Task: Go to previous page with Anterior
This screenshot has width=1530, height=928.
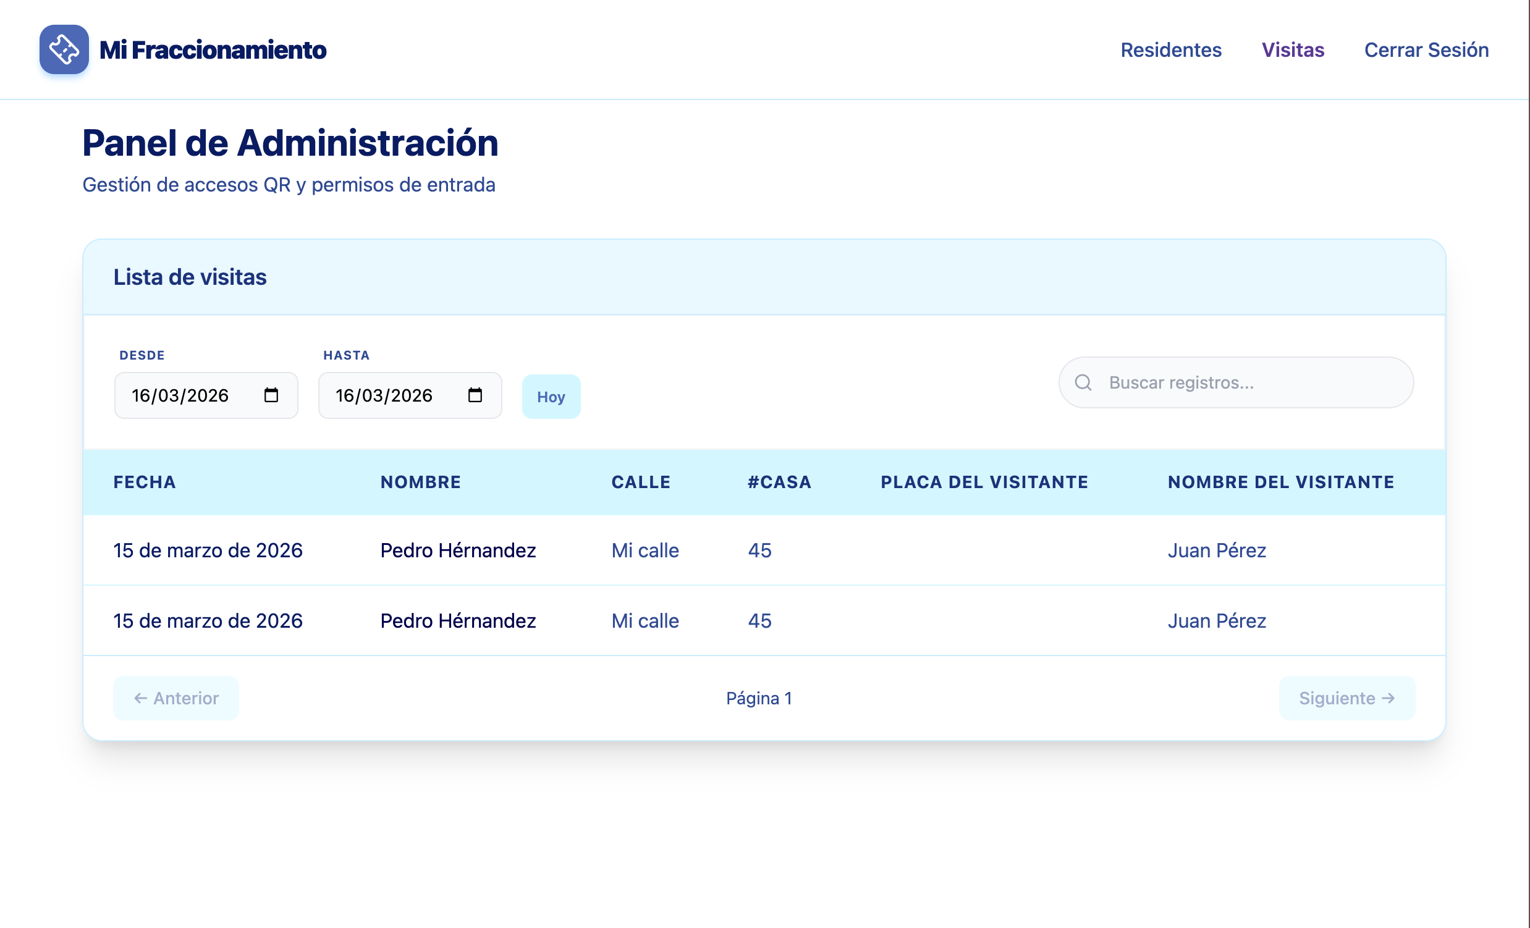Action: click(175, 698)
